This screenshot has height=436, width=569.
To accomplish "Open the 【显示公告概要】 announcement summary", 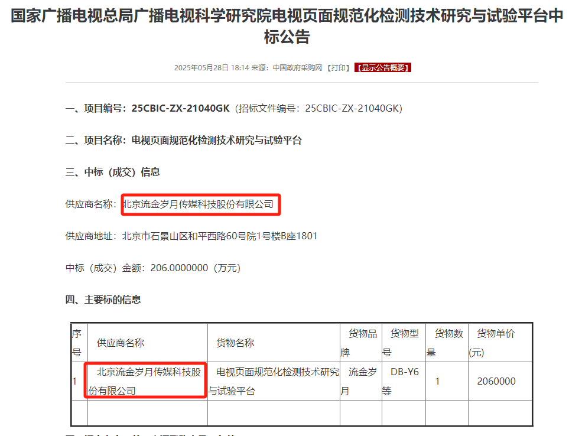I will point(382,67).
